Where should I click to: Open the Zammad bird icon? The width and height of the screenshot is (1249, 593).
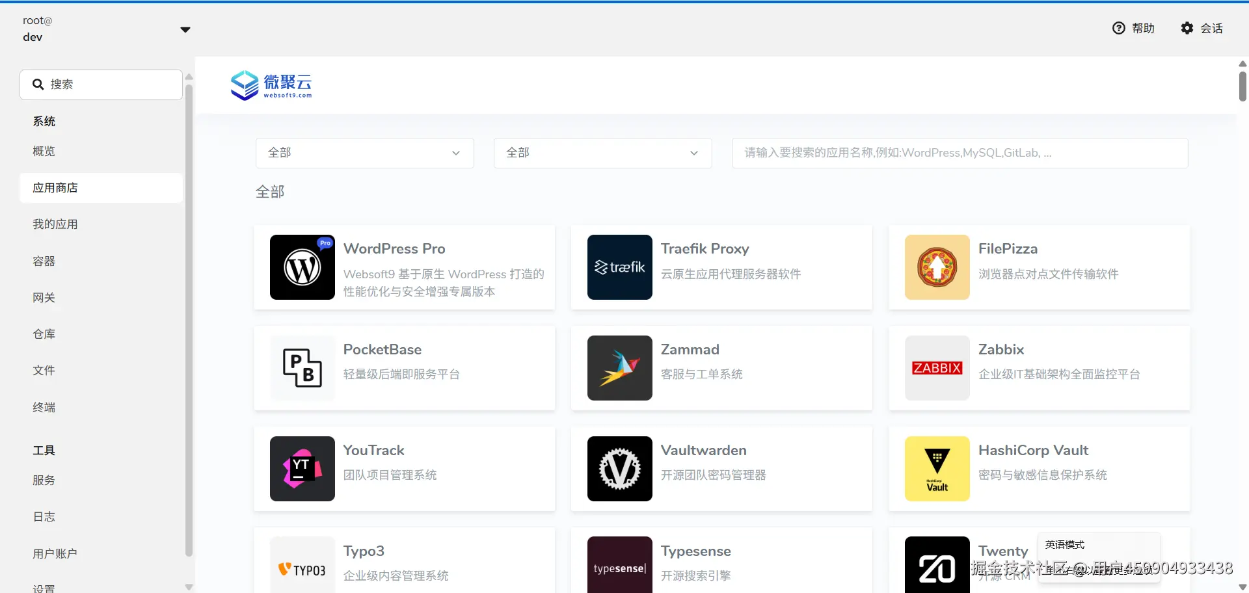[620, 368]
